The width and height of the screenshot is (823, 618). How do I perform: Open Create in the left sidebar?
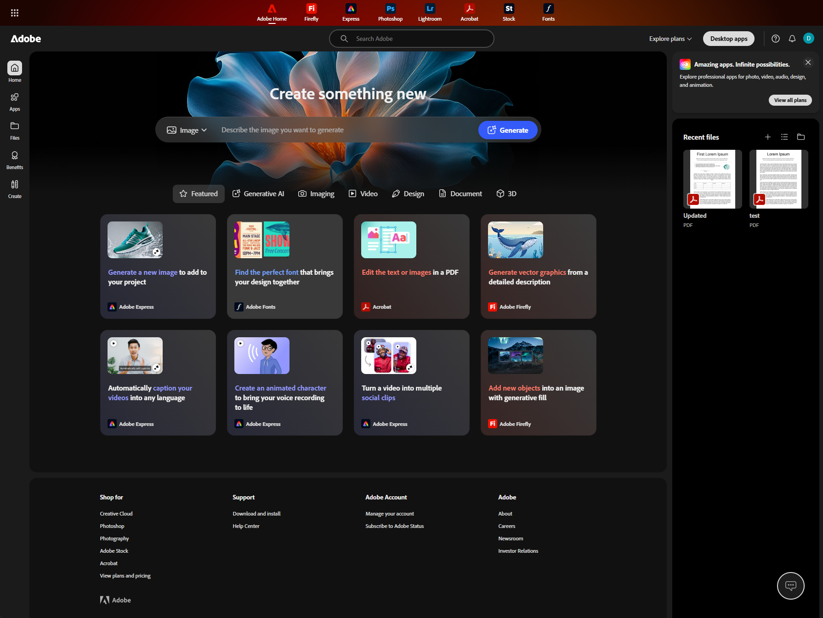[x=15, y=189]
